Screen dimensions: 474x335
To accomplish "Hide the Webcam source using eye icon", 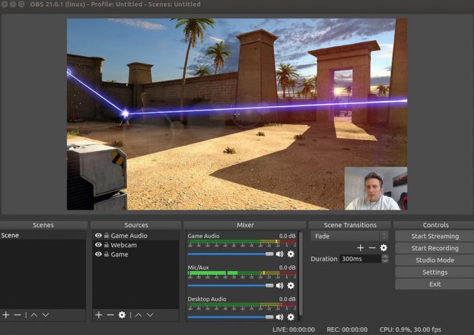I will click(98, 245).
